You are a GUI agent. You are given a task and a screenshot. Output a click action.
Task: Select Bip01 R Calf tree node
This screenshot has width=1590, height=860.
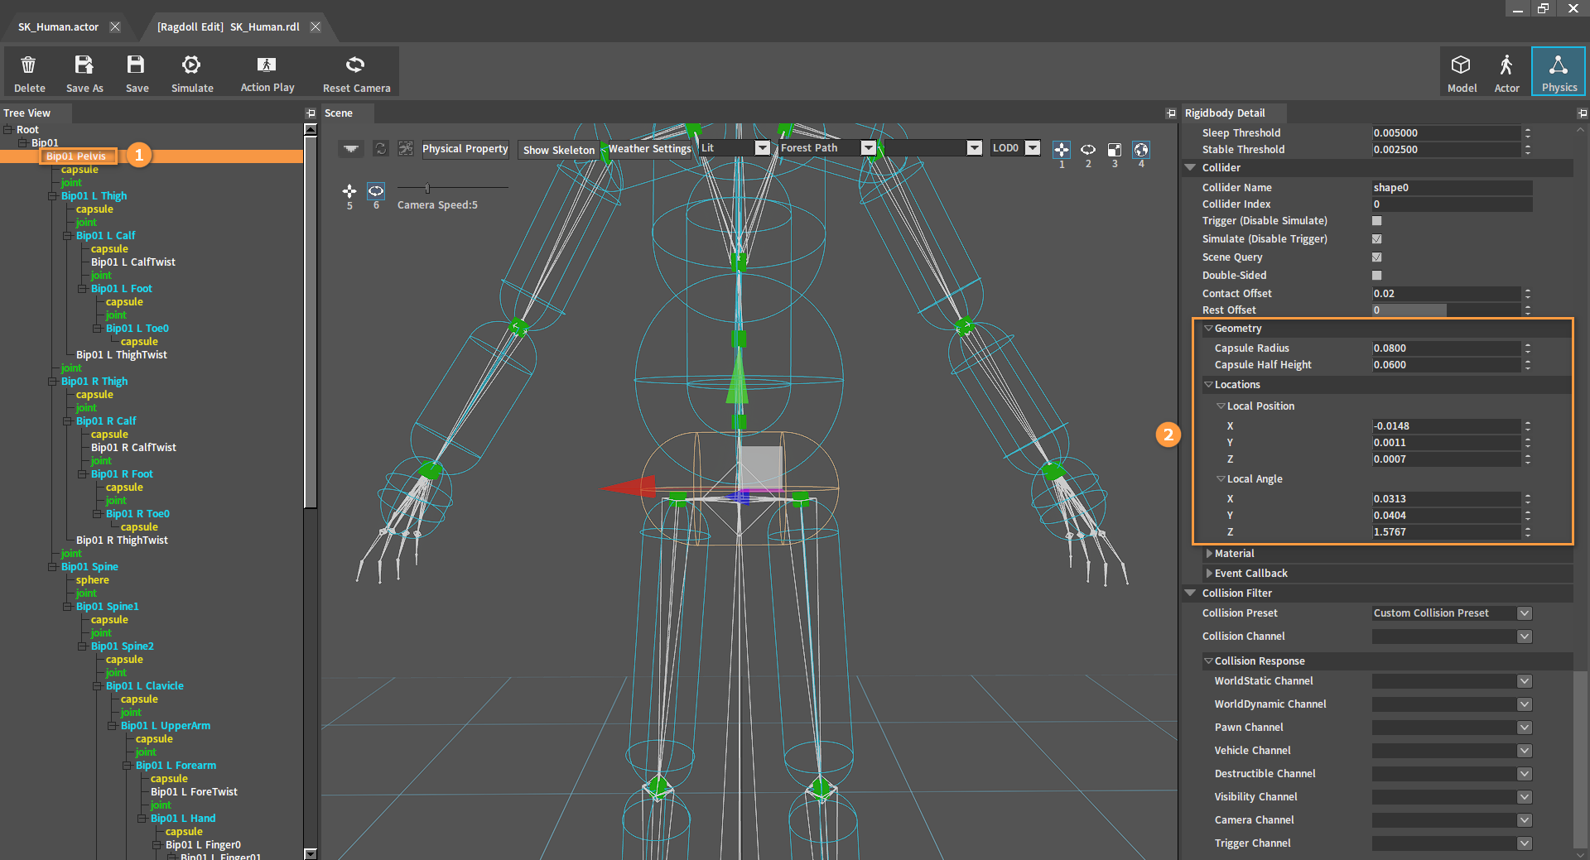tap(106, 421)
